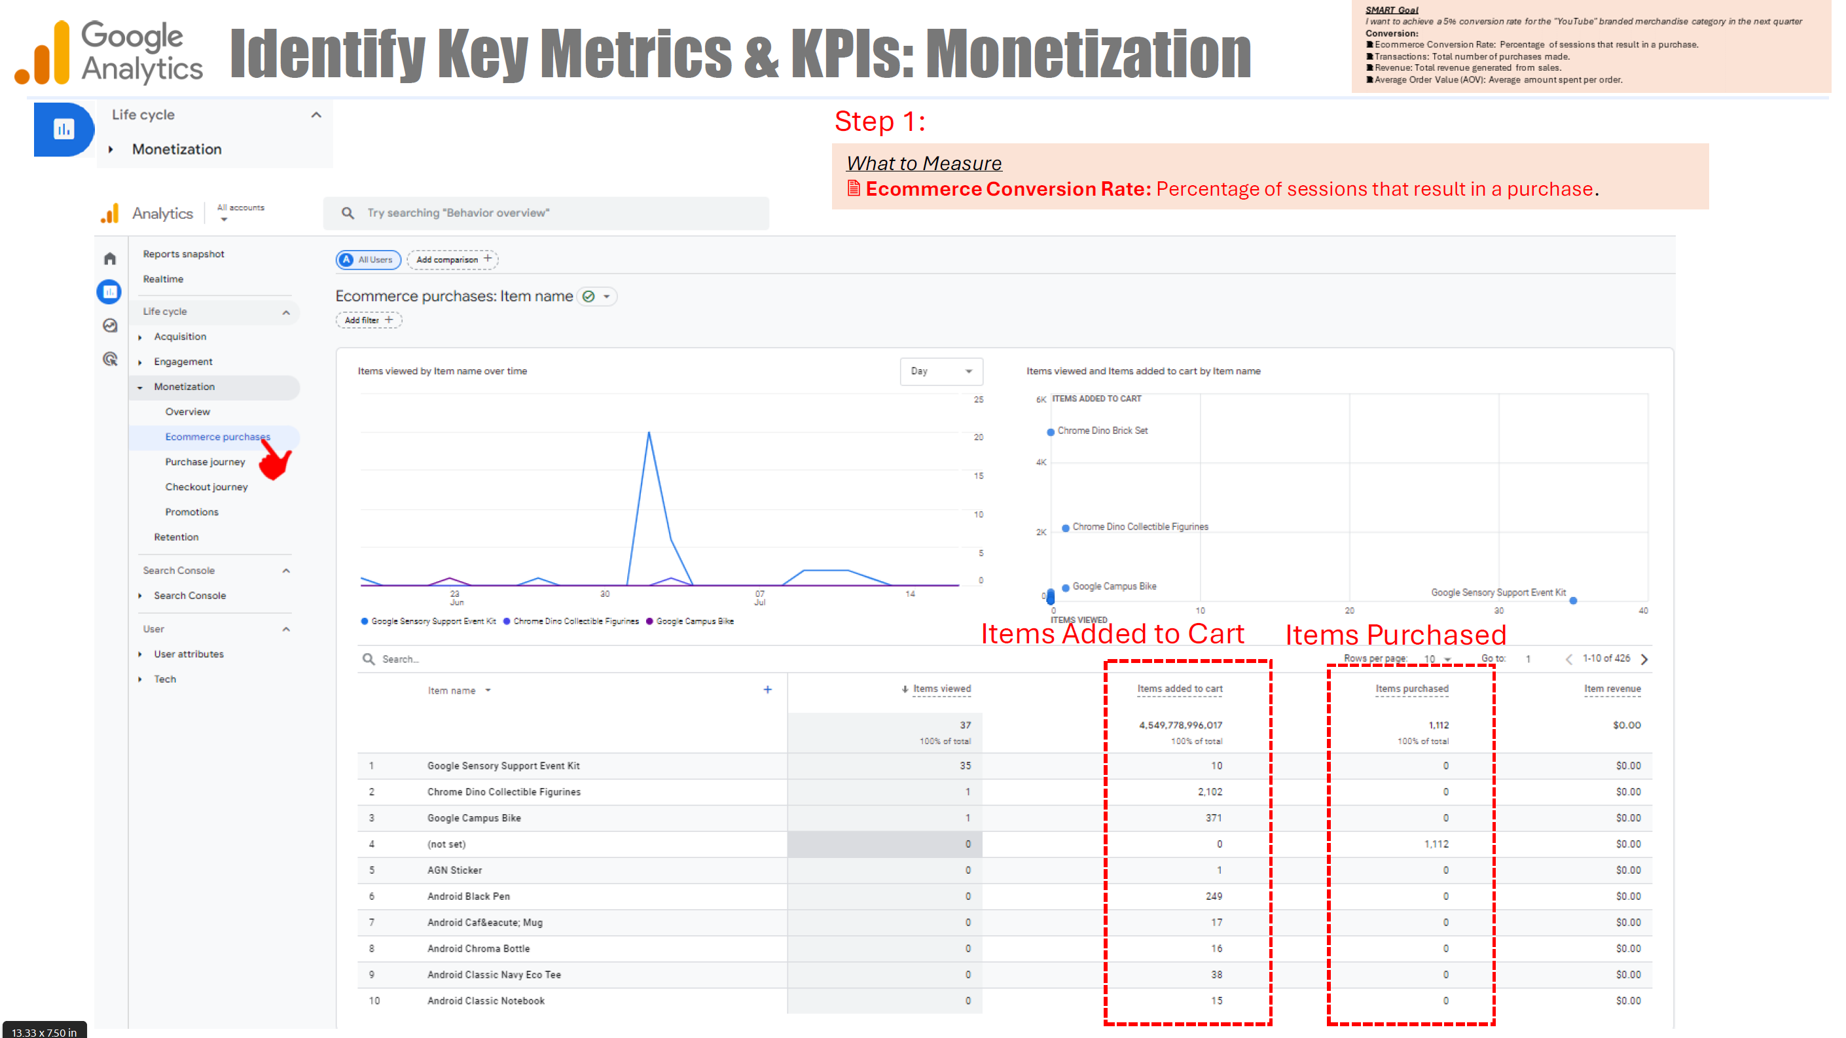Sort table by Items added to cart
The image size is (1846, 1038).
pyautogui.click(x=1180, y=689)
